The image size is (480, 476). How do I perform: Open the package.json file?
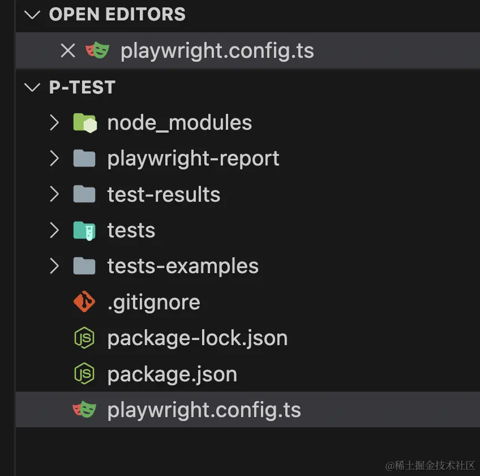[172, 374]
